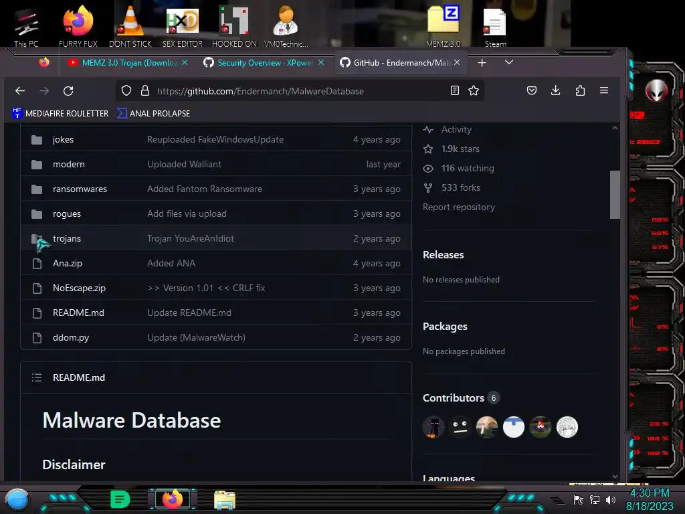Viewport: 685px width, 514px height.
Task: View commit Reuploaded FakeWindowsUpdate
Action: coord(215,139)
